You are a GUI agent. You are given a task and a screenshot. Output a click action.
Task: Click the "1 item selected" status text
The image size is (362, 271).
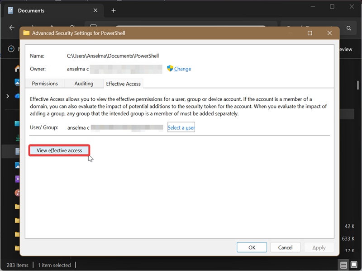click(x=54, y=265)
